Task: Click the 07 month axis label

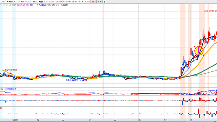Action: pos(165,120)
